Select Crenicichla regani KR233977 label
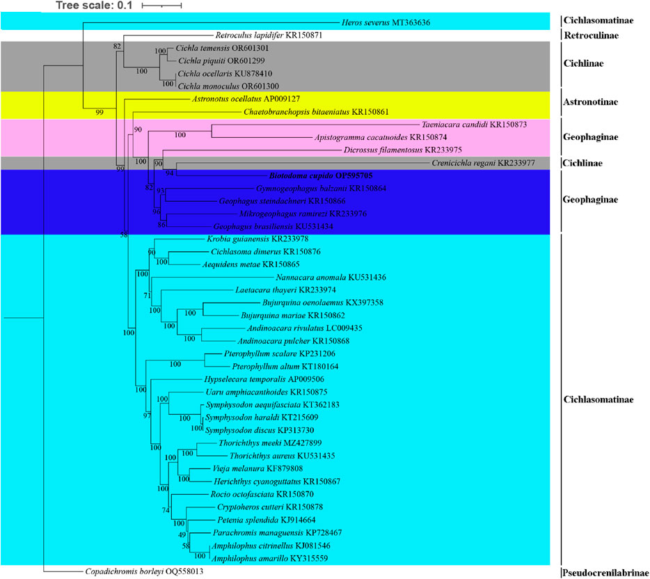 (483, 163)
